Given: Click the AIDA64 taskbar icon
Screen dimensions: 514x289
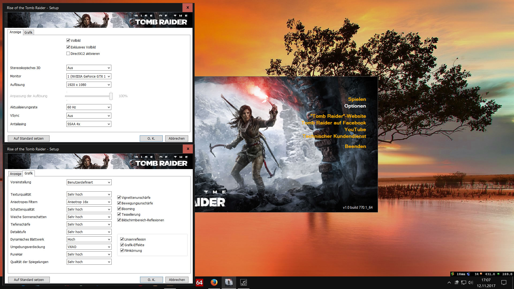Looking at the screenshot, I should click(x=199, y=282).
